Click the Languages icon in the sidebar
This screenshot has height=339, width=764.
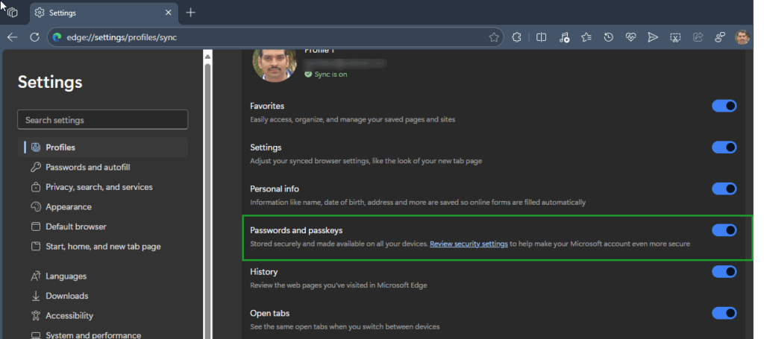click(36, 276)
